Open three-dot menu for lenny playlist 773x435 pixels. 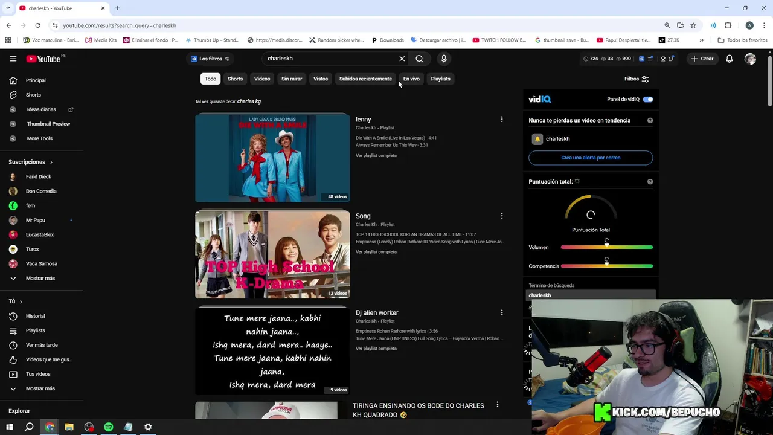501,120
